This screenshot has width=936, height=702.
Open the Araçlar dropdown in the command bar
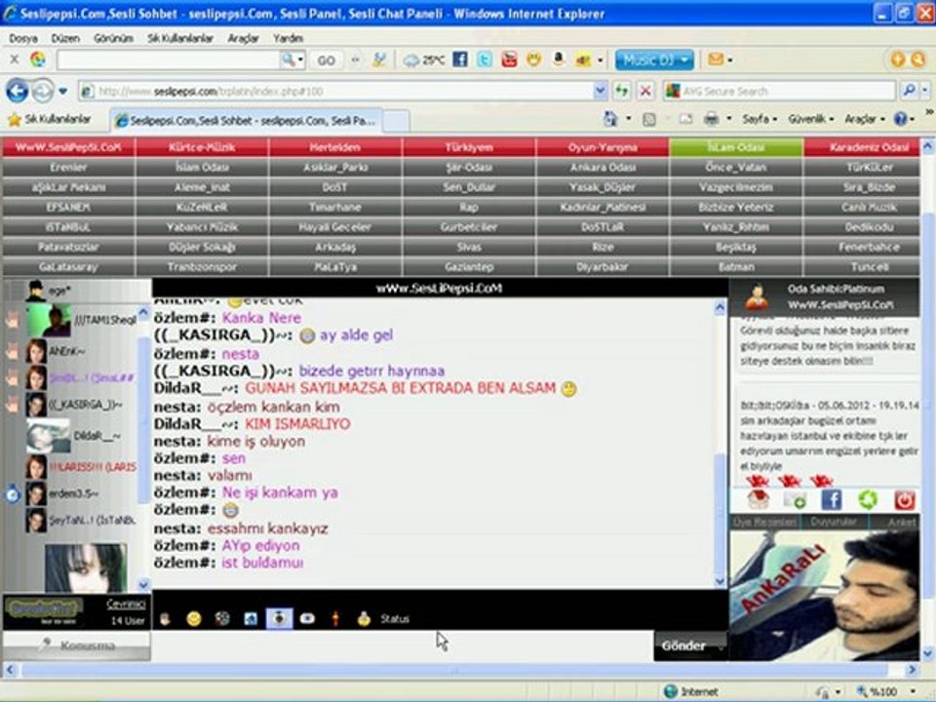coord(863,119)
